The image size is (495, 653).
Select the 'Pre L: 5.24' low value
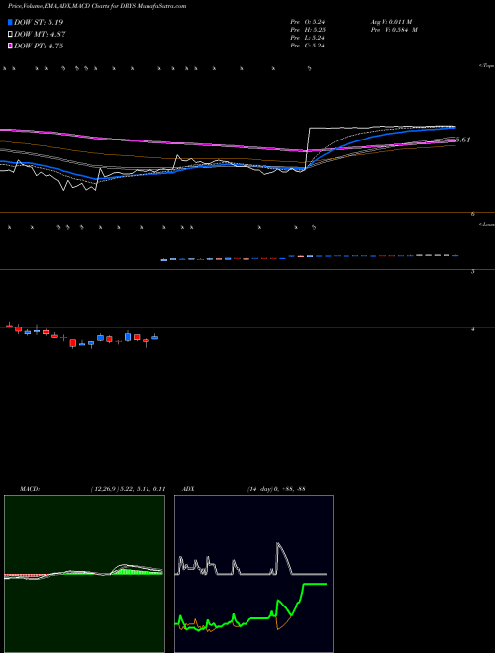tap(308, 38)
